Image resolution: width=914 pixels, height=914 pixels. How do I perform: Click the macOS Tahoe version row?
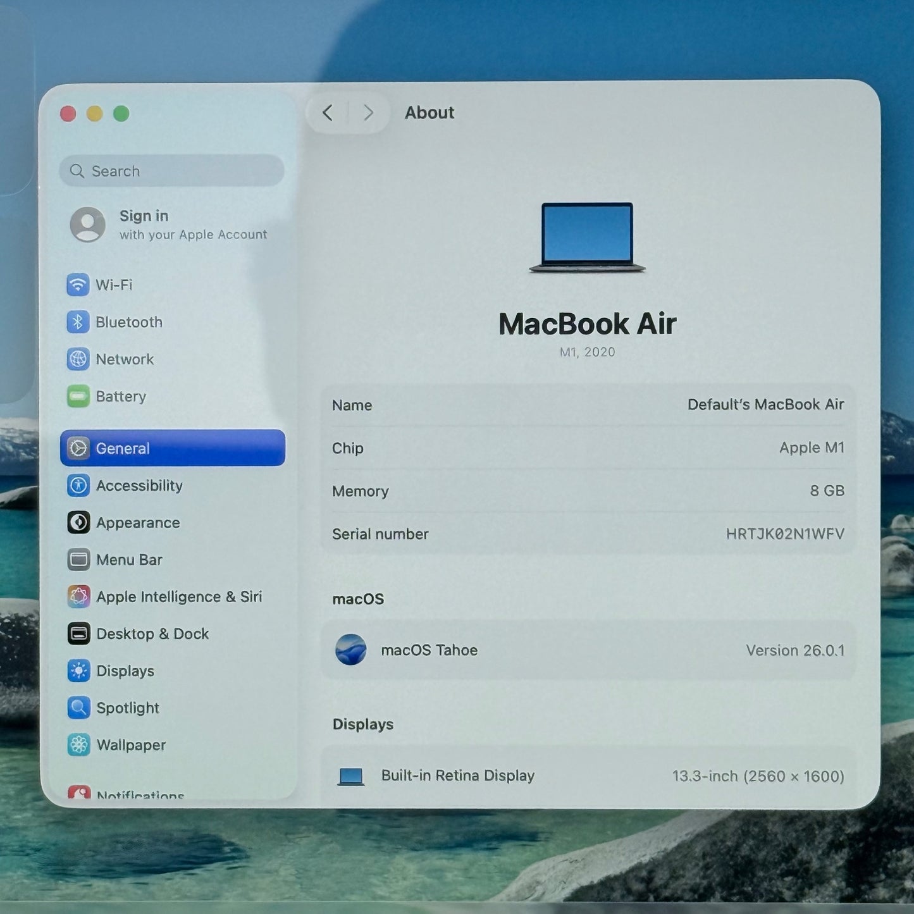click(x=588, y=650)
